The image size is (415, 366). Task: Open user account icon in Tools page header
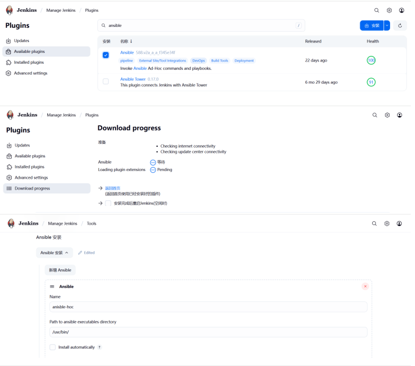[x=399, y=224]
